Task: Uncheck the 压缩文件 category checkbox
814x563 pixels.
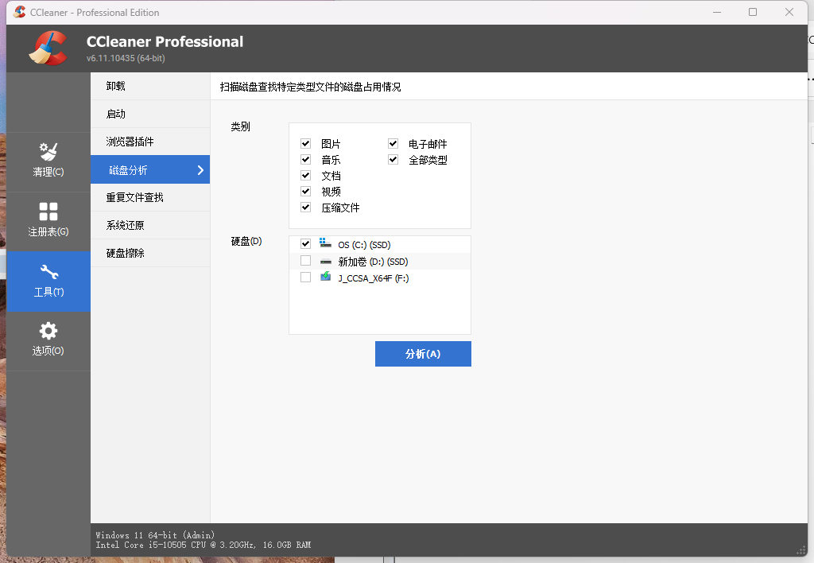Action: (306, 208)
